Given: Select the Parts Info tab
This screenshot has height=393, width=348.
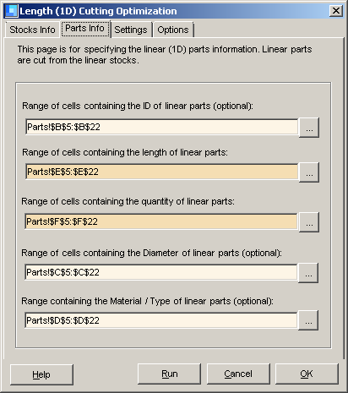Looking at the screenshot, I should click(85, 29).
